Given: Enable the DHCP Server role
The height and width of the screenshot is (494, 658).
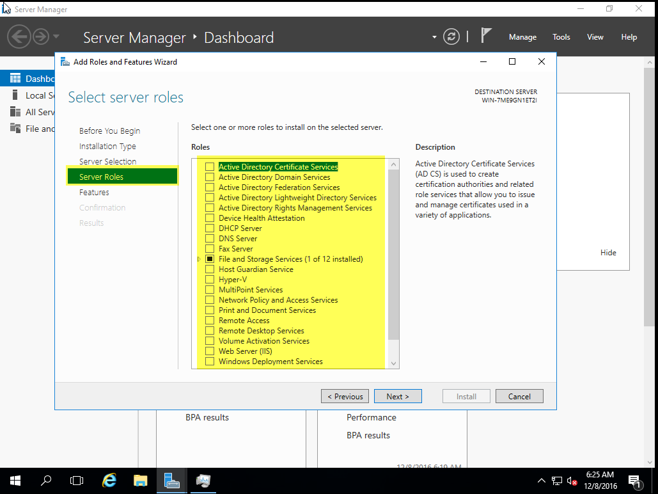Looking at the screenshot, I should pos(210,228).
